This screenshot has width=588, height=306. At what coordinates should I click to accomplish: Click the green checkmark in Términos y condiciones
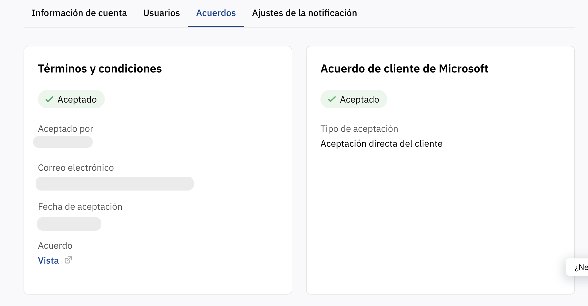[x=49, y=99]
